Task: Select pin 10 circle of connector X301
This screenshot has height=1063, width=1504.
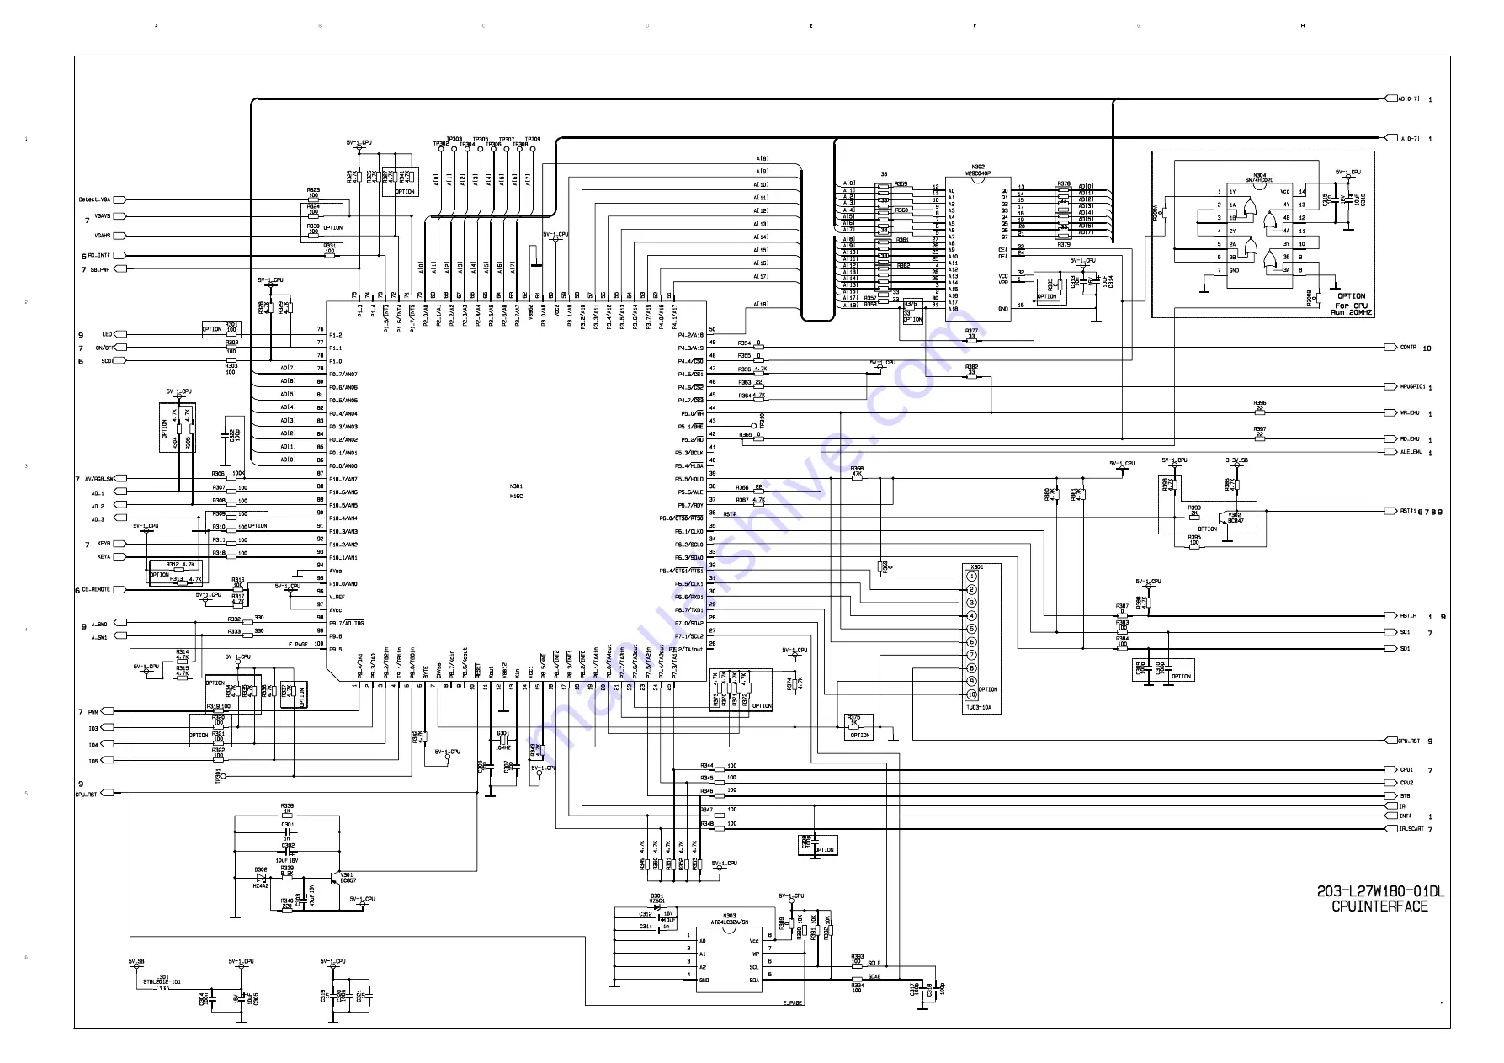Action: click(971, 694)
